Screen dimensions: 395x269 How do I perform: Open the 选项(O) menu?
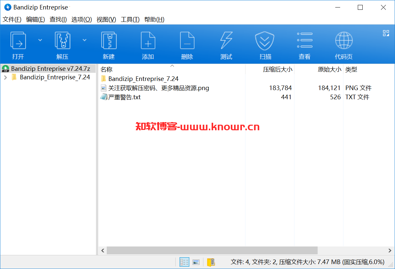click(82, 20)
